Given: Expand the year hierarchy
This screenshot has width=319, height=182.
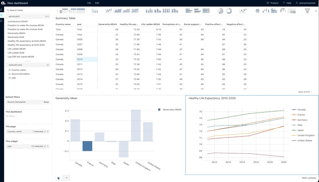Looking at the screenshot, I should point(12,78).
